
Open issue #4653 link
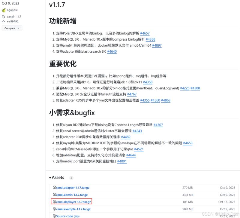coord(188,143)
